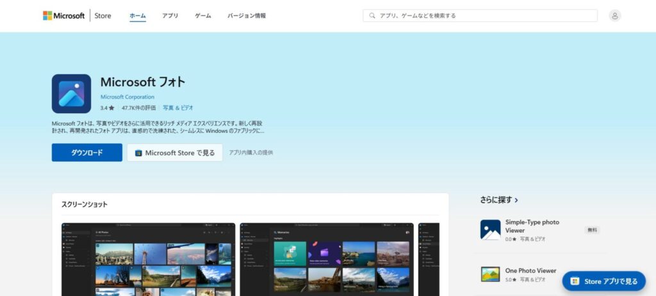Click the Simple-Type photo Viewer icon
The width and height of the screenshot is (656, 296).
(490, 230)
